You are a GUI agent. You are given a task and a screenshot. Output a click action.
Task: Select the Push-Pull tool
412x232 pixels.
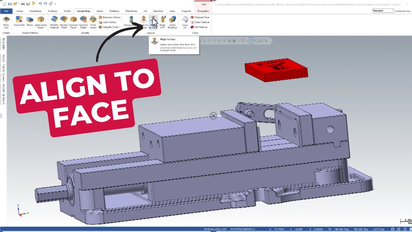click(19, 22)
